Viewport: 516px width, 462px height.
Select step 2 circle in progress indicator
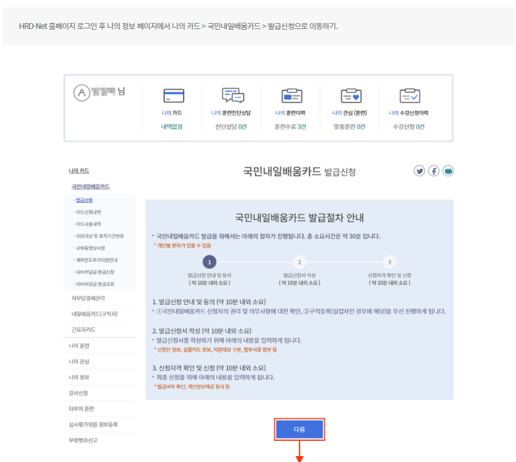tap(300, 262)
